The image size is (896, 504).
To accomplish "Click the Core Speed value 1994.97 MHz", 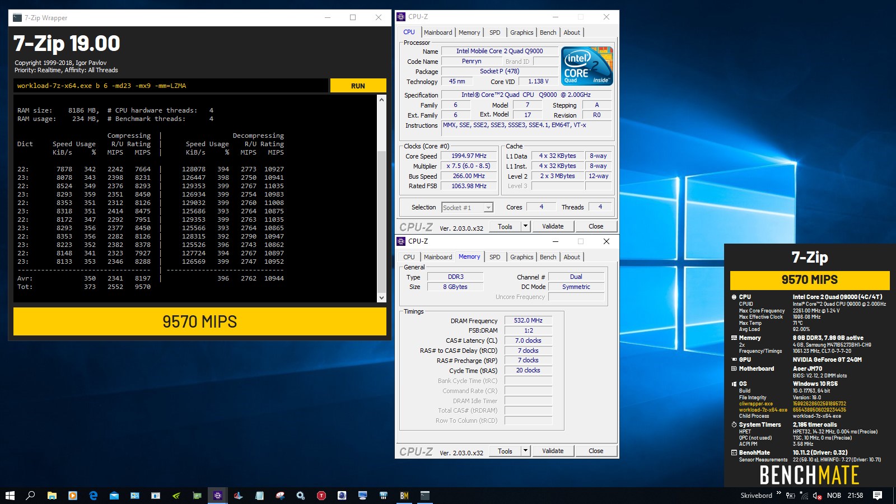I will pos(469,156).
